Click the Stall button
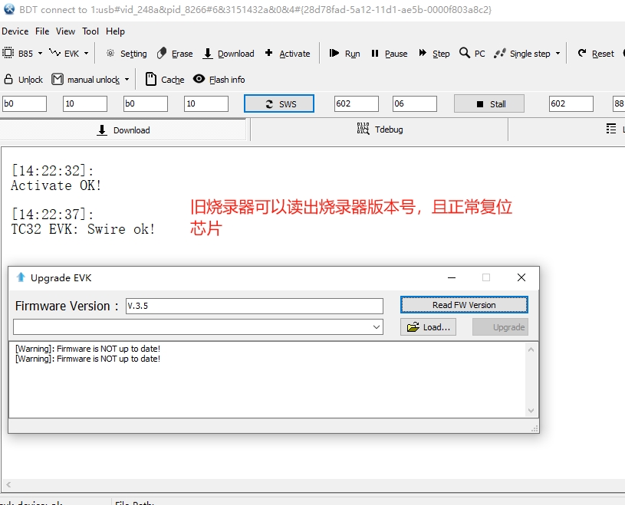This screenshot has height=505, width=625. pyautogui.click(x=489, y=103)
